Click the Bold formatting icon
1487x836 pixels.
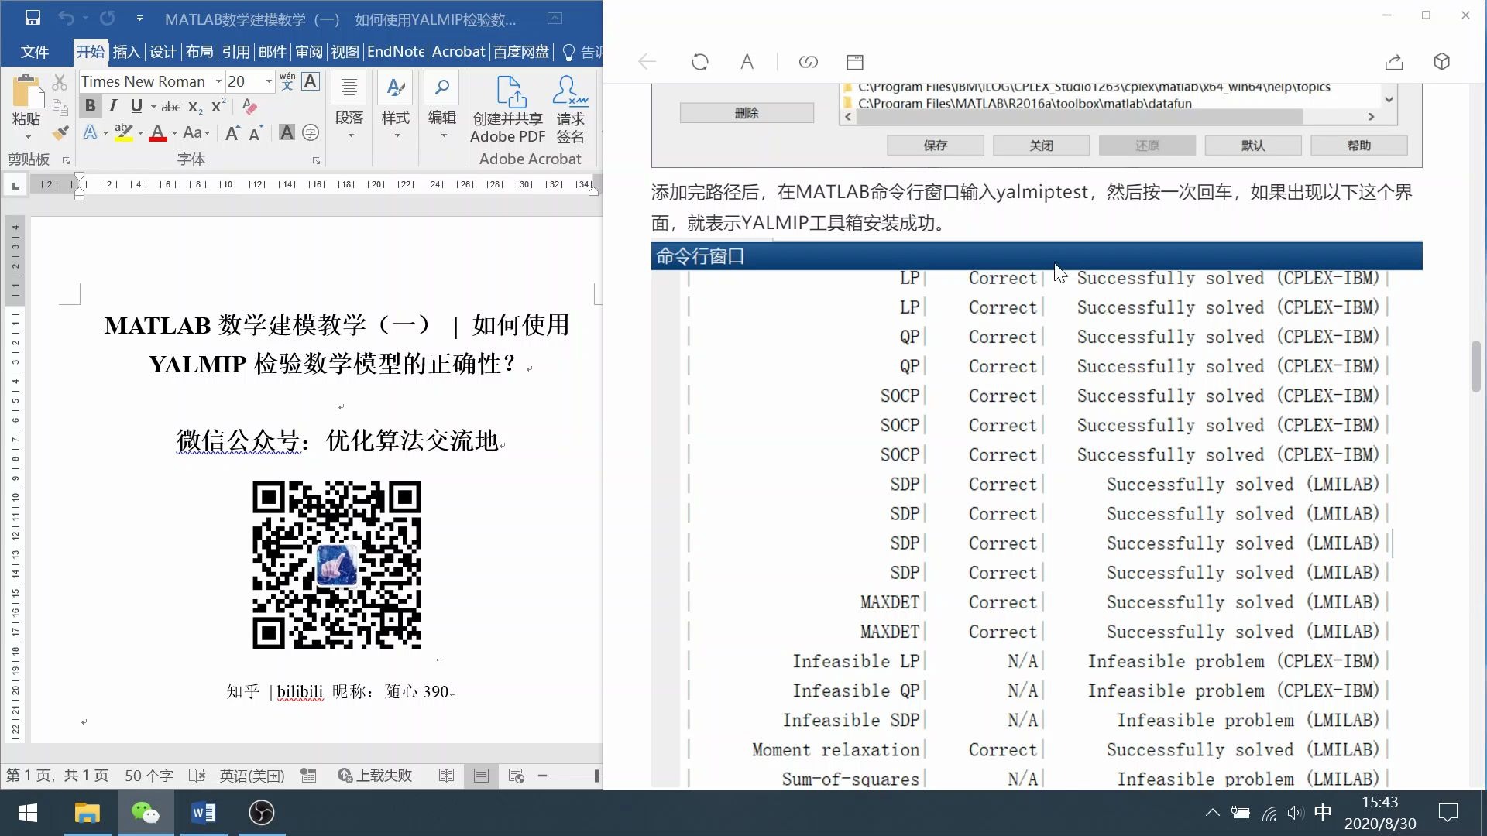point(90,105)
